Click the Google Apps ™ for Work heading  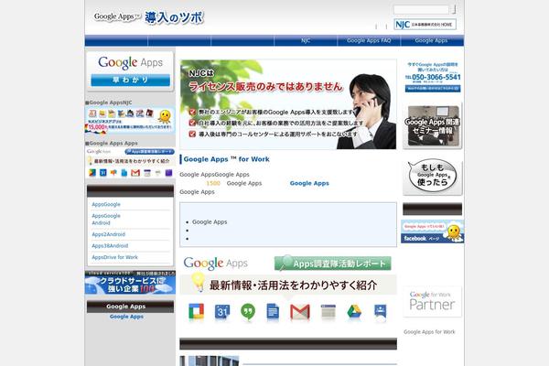227,159
